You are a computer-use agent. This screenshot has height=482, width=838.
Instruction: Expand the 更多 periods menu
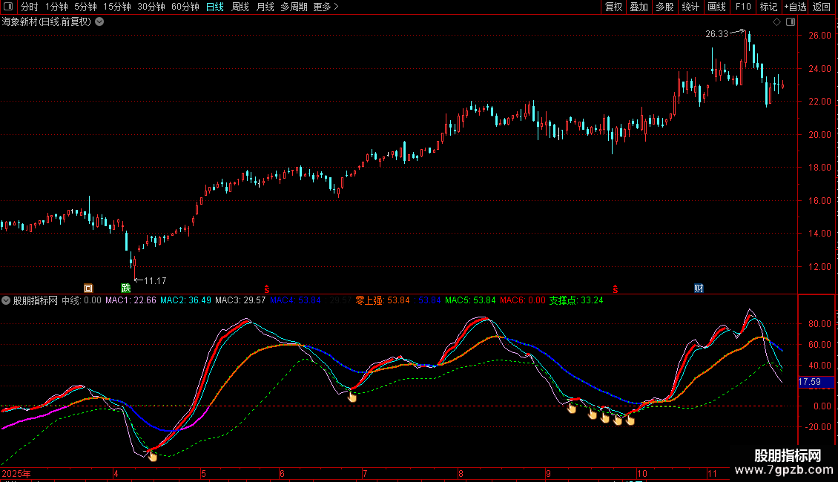[326, 7]
